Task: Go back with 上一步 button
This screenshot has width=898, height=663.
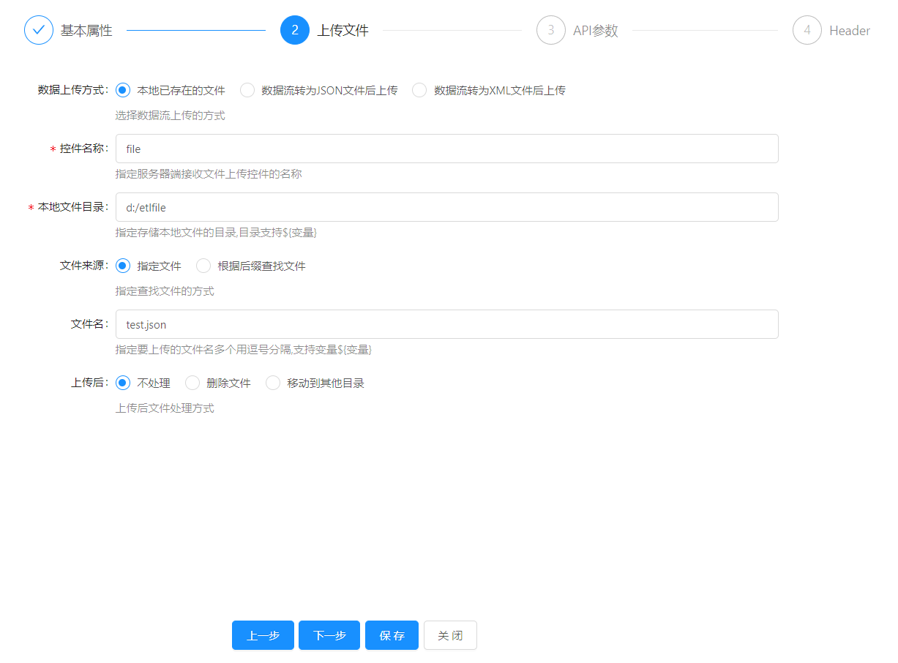Action: coord(263,635)
